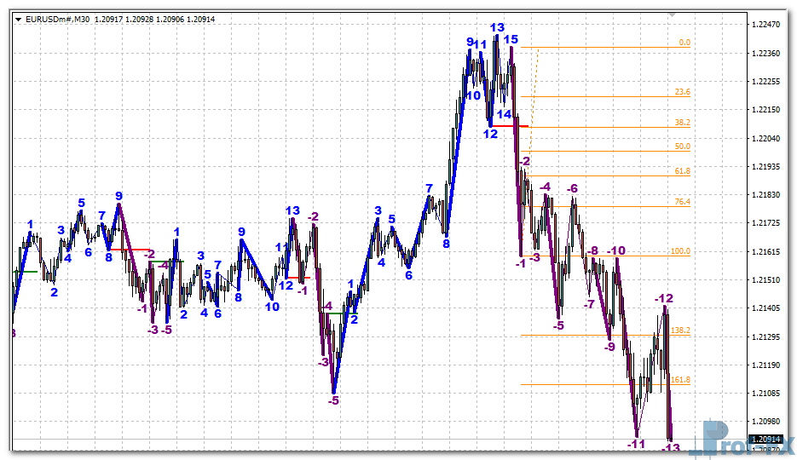Select the Fibonacci 50.0 level label
The width and height of the screenshot is (797, 460).
pos(682,147)
